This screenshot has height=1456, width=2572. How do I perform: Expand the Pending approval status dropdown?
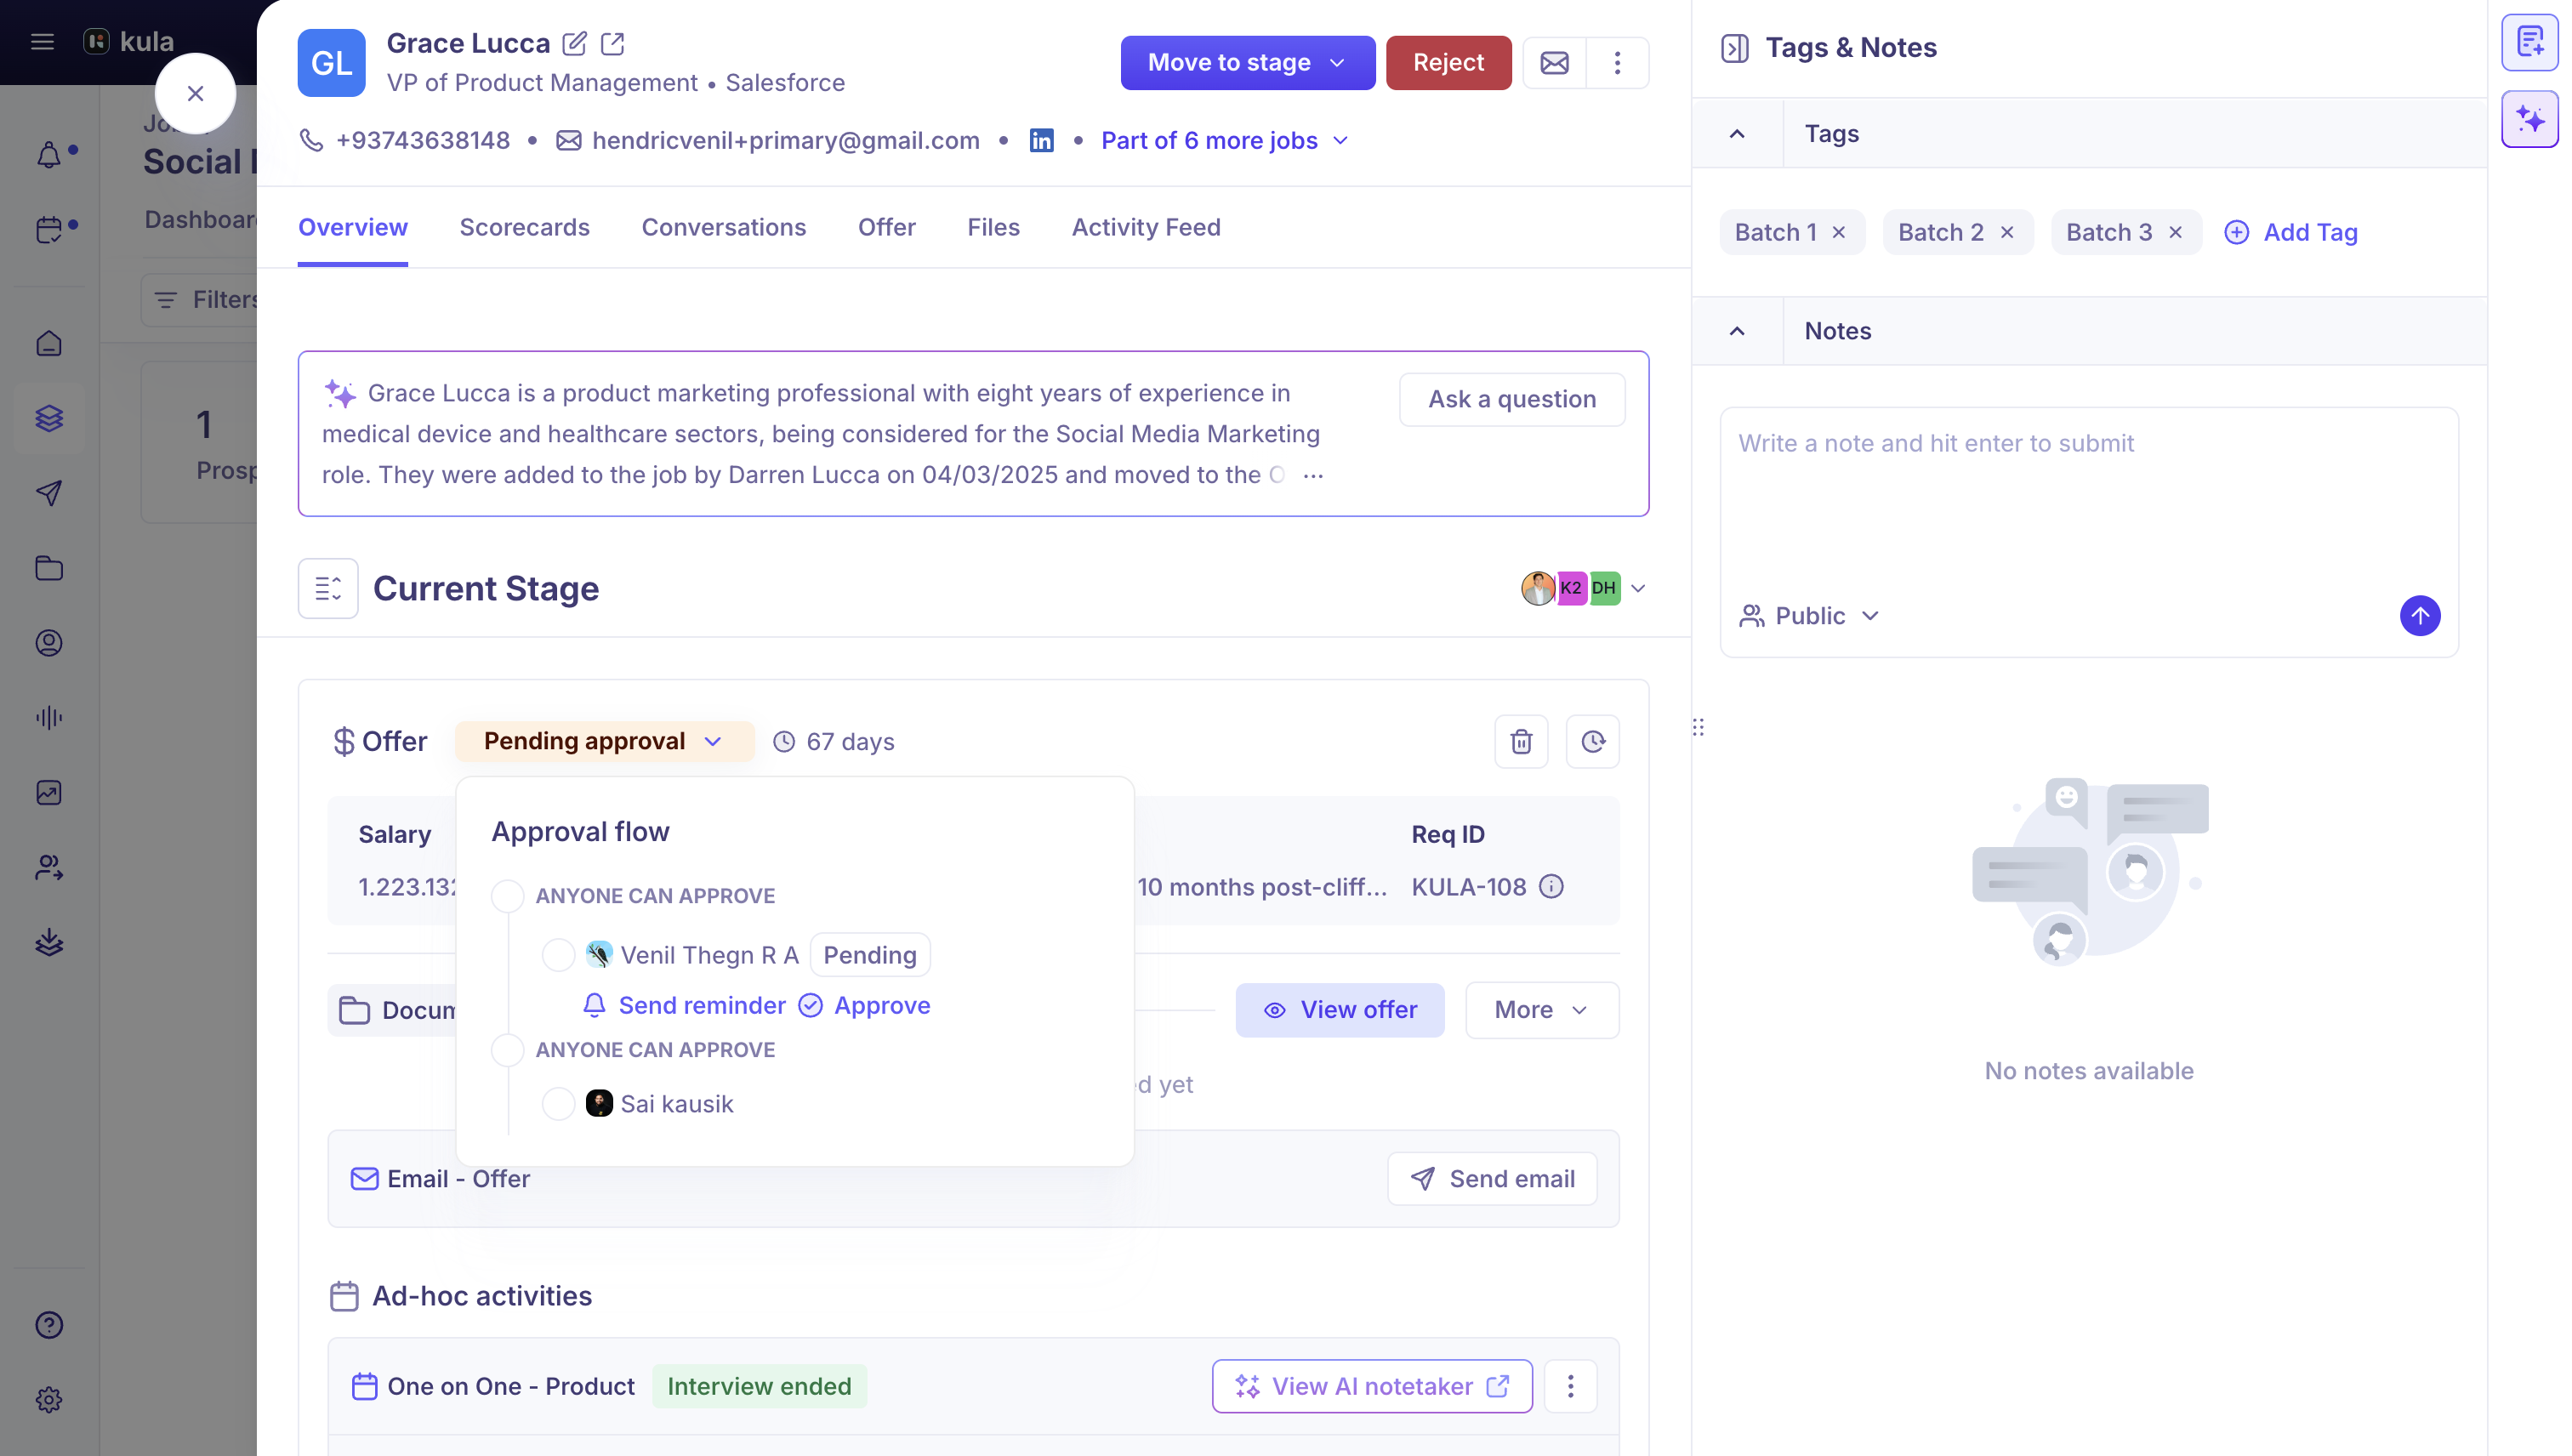[x=604, y=742]
